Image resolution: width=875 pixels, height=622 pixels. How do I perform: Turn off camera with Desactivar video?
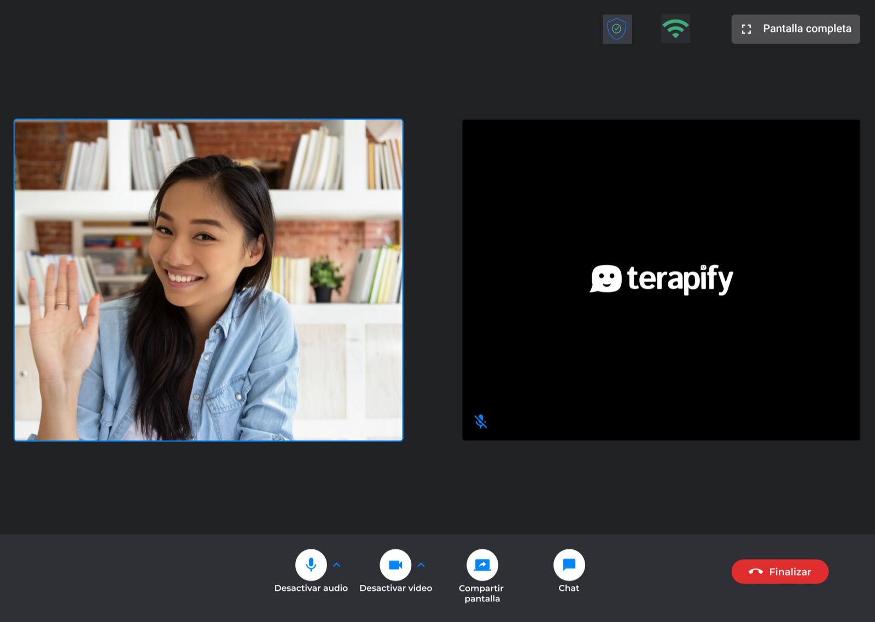(x=395, y=565)
